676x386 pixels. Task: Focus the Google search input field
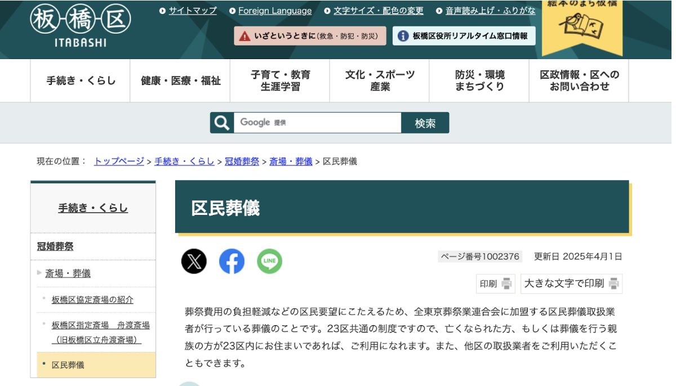pos(317,123)
